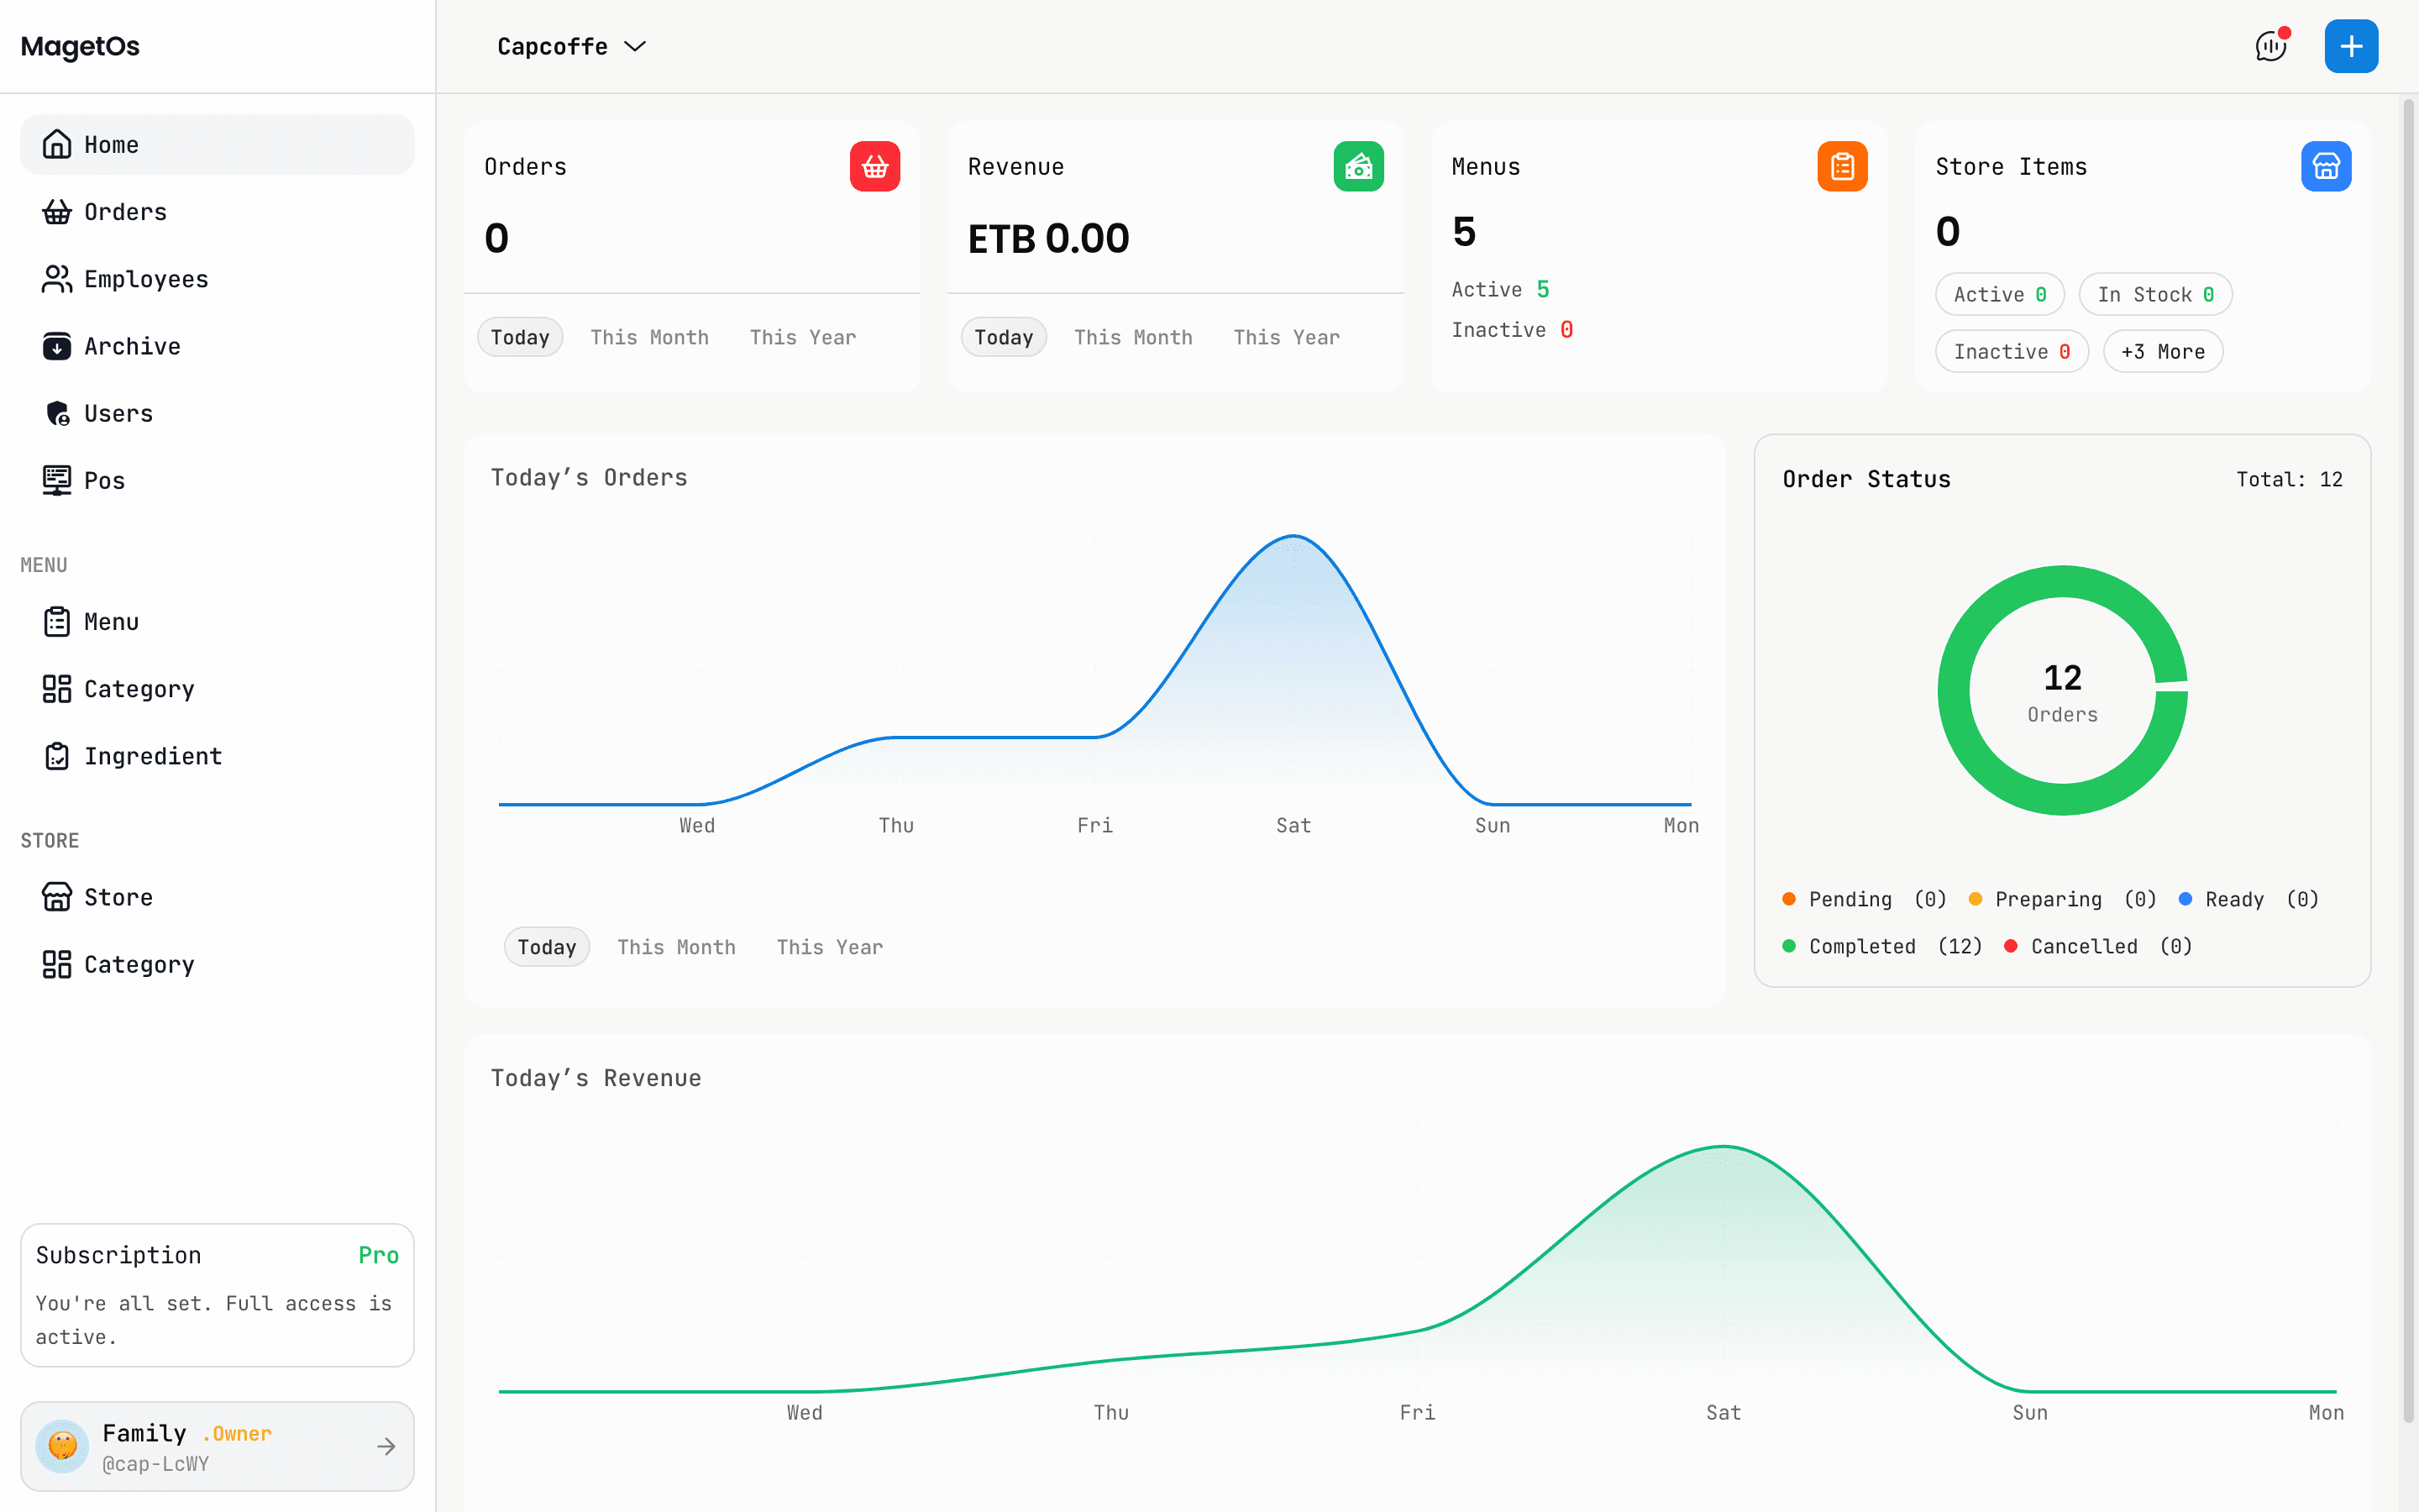Click the In Stock 0 chip
Image resolution: width=2419 pixels, height=1512 pixels.
tap(2156, 294)
